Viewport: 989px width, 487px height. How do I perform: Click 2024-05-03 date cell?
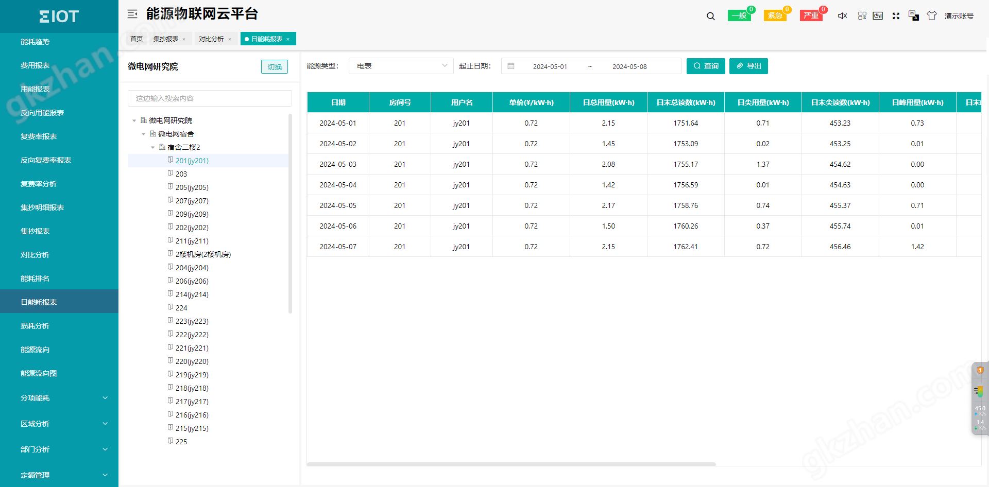pos(338,164)
